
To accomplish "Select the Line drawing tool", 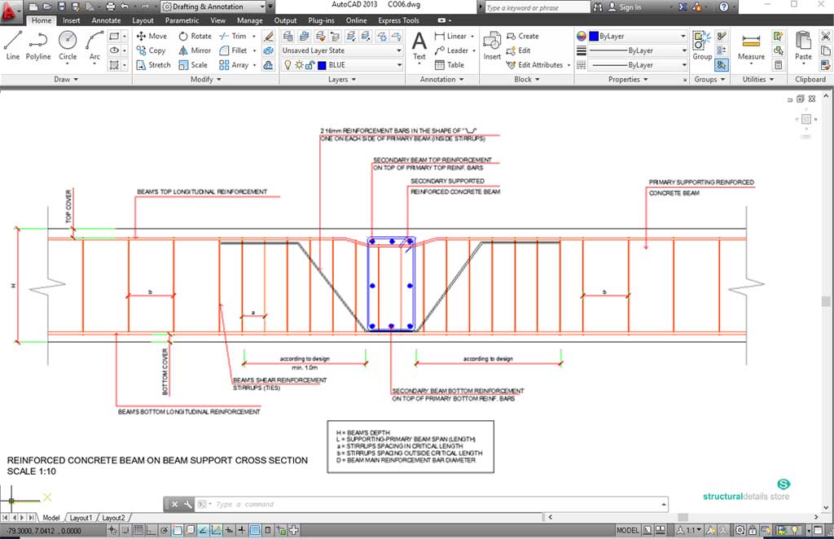I will tap(12, 44).
